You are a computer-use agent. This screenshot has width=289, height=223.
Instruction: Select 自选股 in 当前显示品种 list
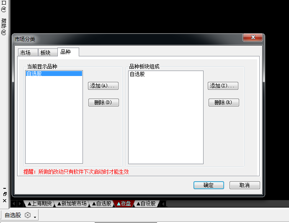point(54,73)
